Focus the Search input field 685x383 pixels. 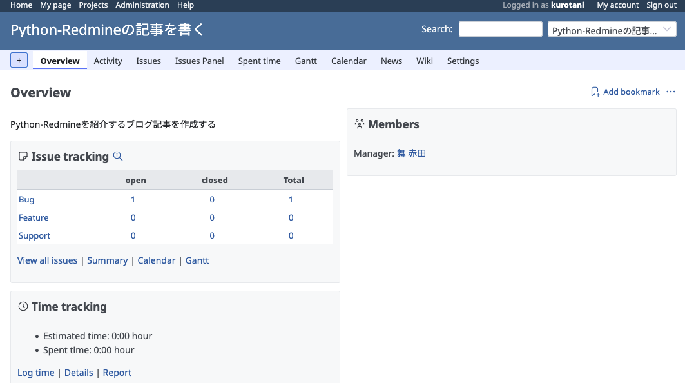500,29
